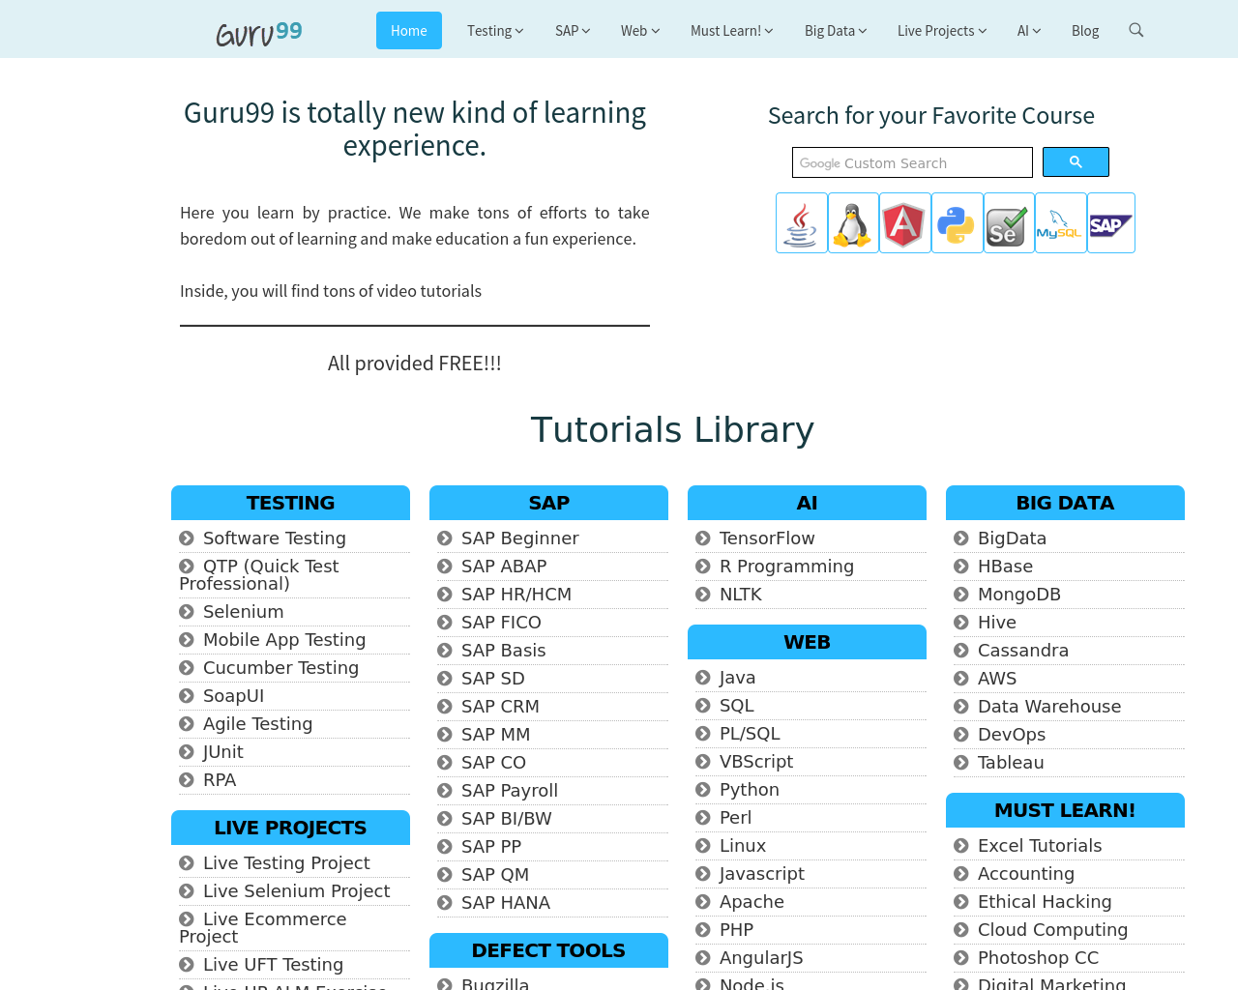This screenshot has width=1238, height=990.
Task: Open SAP HANA tutorial
Action: (505, 903)
